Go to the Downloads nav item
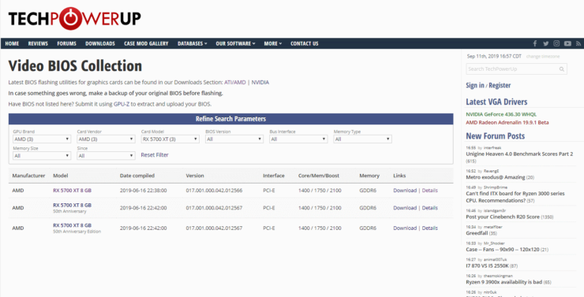584x297 pixels. pos(100,43)
